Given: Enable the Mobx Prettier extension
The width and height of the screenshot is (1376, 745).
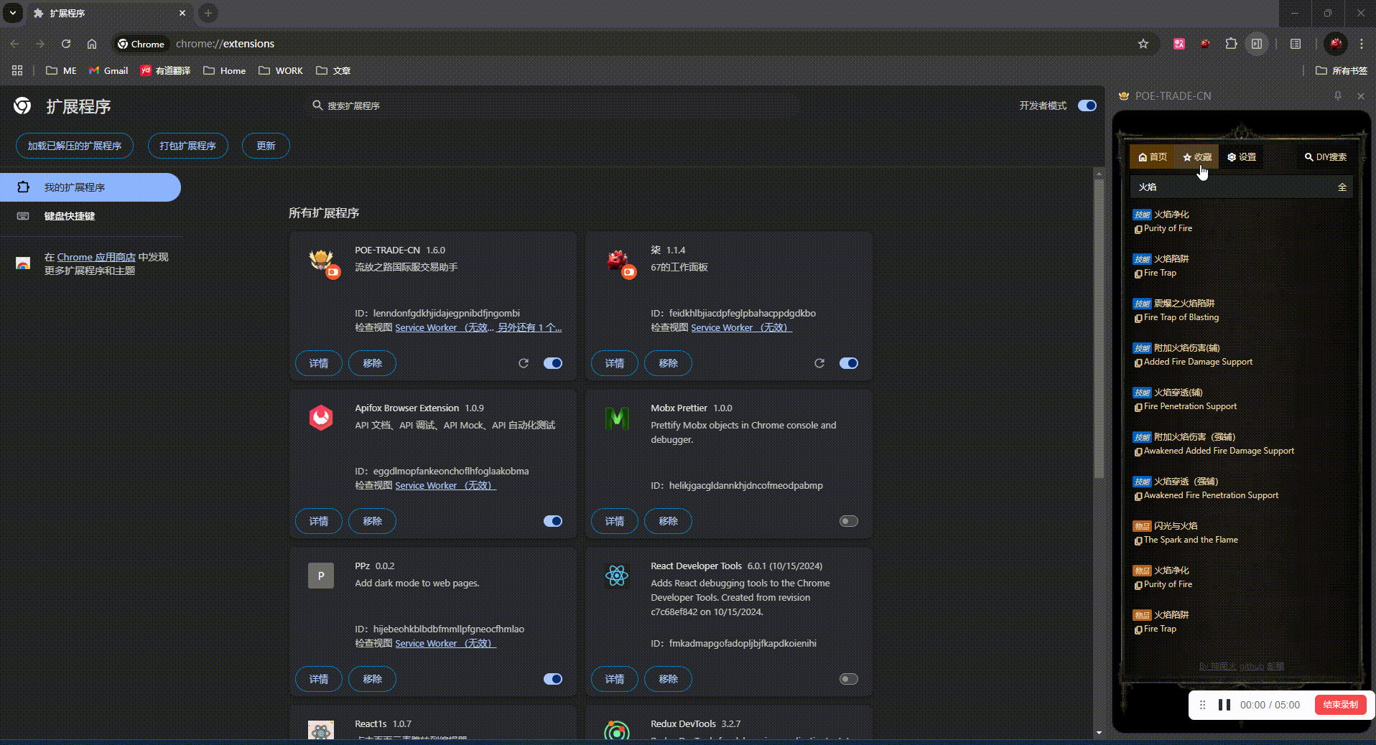Looking at the screenshot, I should [849, 521].
